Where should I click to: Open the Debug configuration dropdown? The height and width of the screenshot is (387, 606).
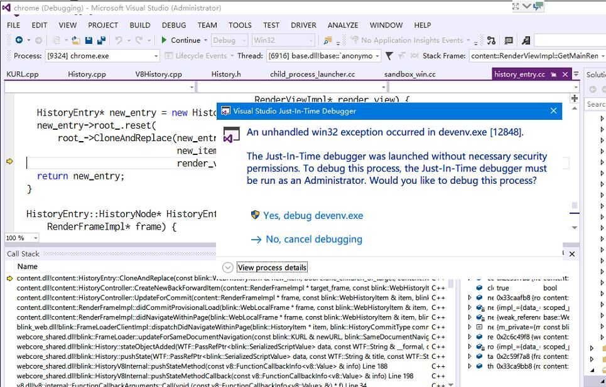[x=244, y=40]
